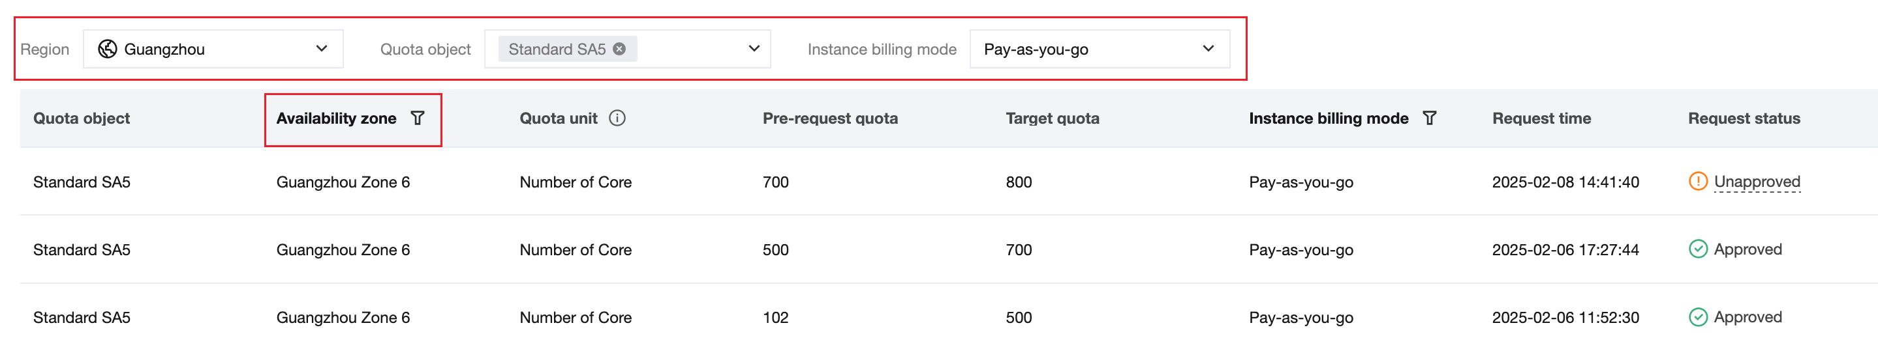Click the Approved checkmark for 2025-02-06 11:52:30
1878x349 pixels.
[1698, 317]
